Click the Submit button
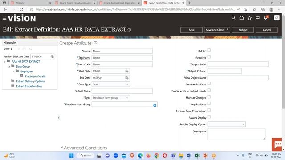 243,30
